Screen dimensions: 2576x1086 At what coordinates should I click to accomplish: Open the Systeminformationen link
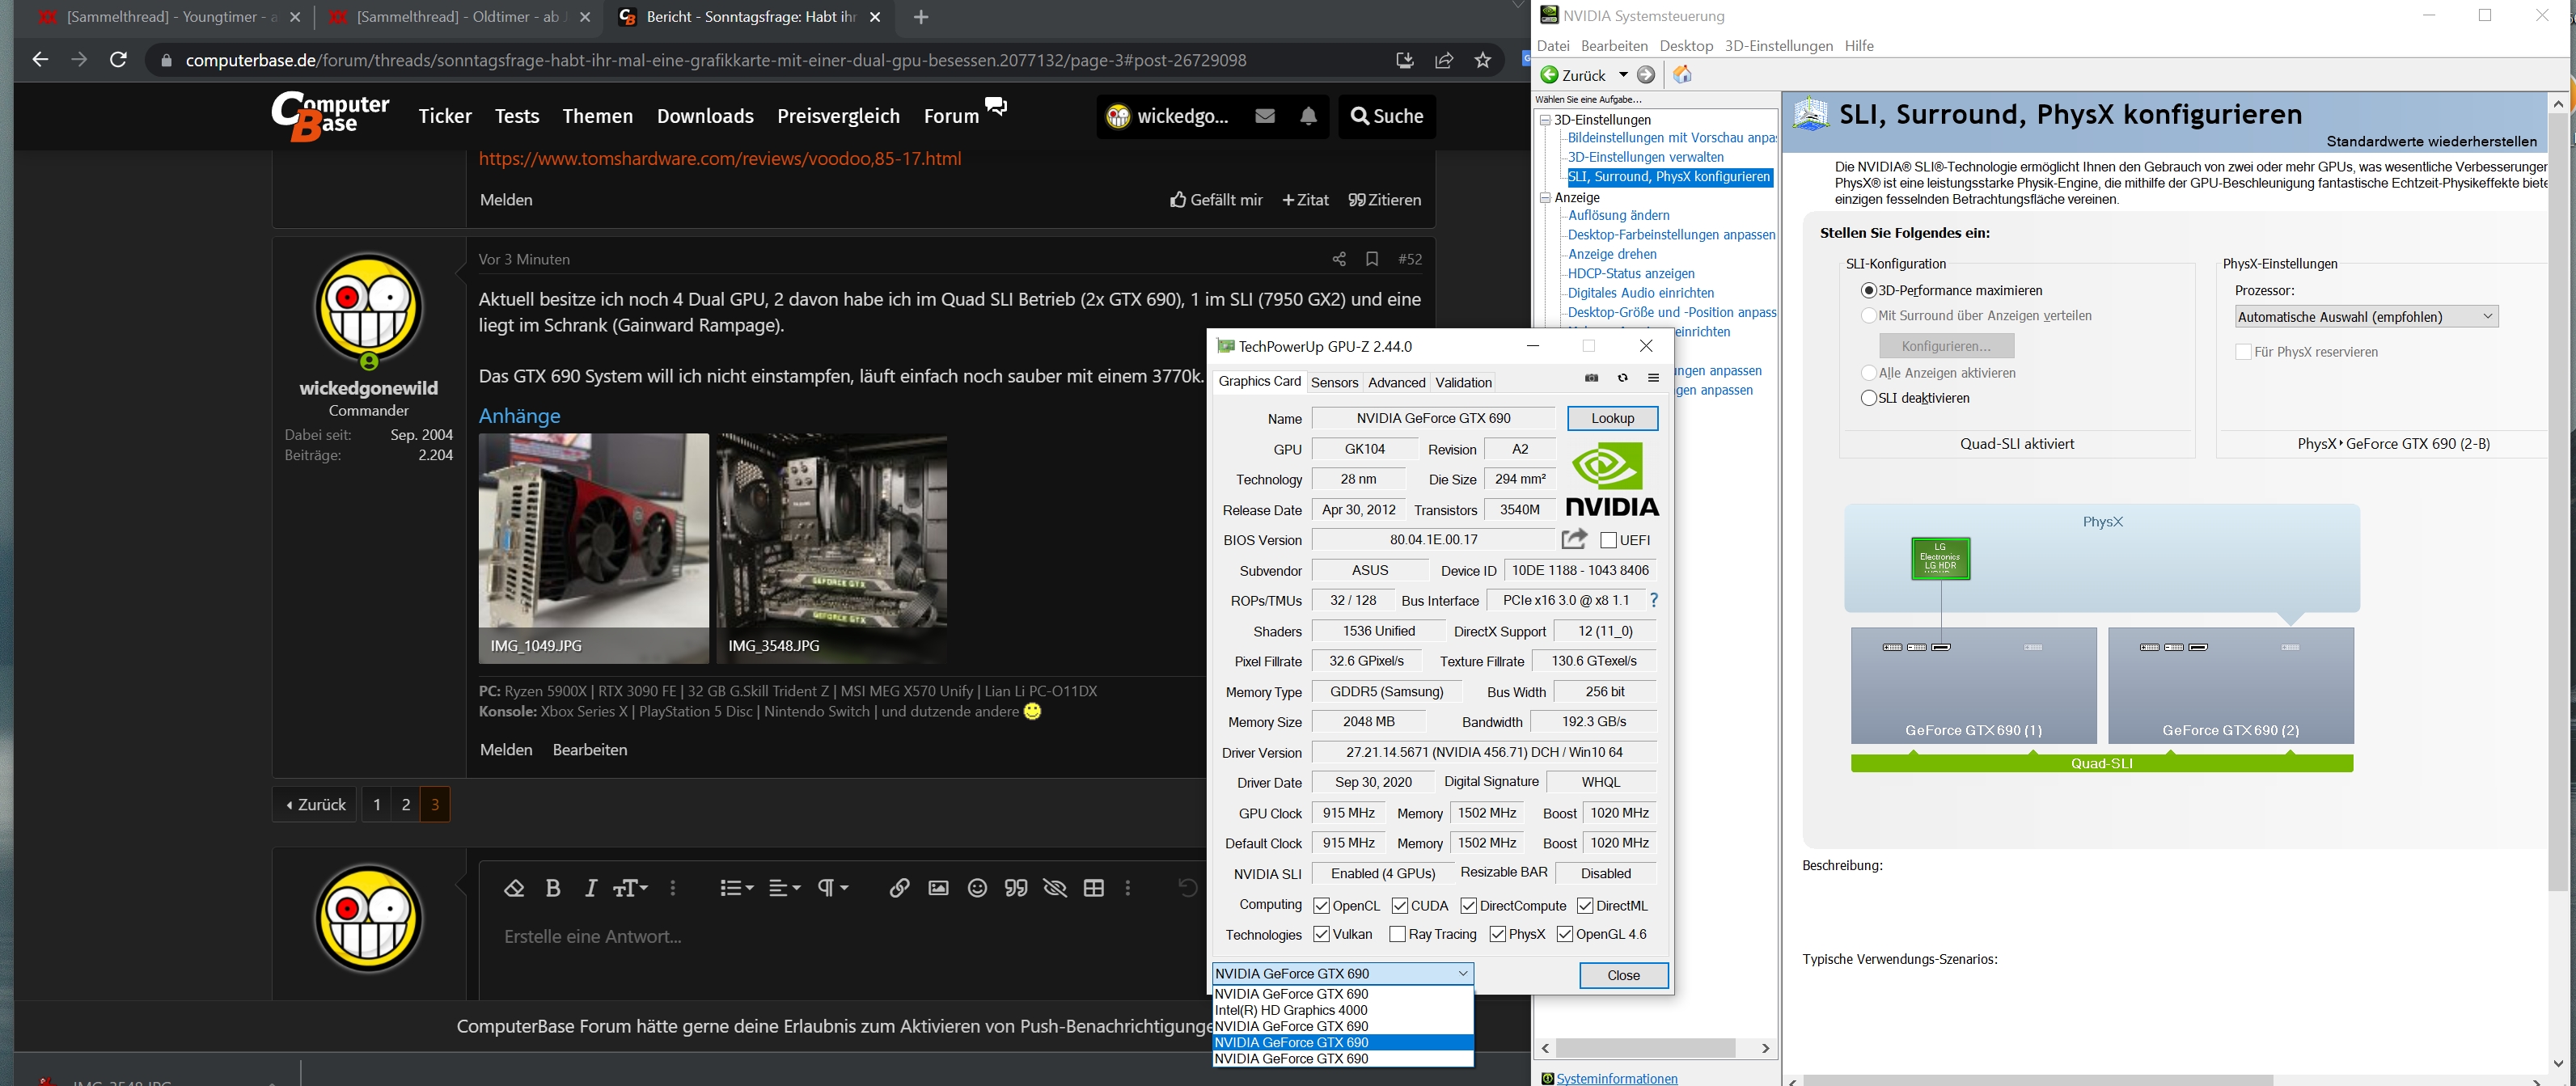pos(1617,1078)
